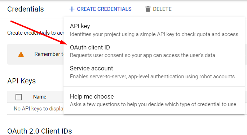Click the plus icon beside Create Credentials

(x=72, y=9)
